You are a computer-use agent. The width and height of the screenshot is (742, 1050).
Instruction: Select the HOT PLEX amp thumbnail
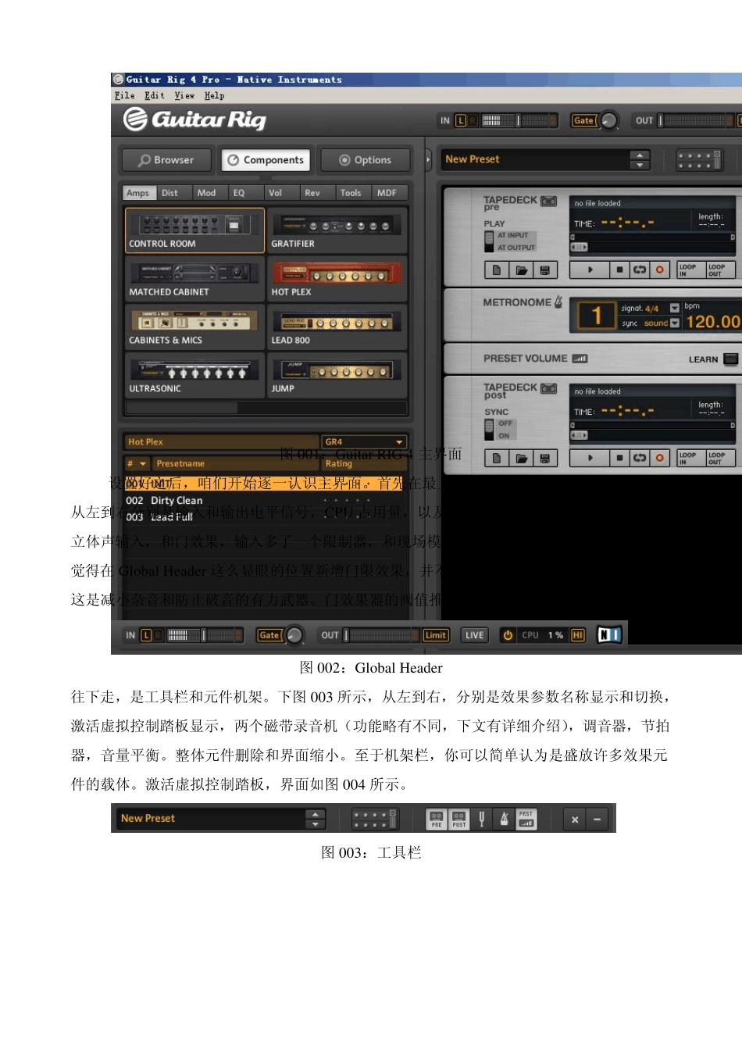click(x=337, y=280)
